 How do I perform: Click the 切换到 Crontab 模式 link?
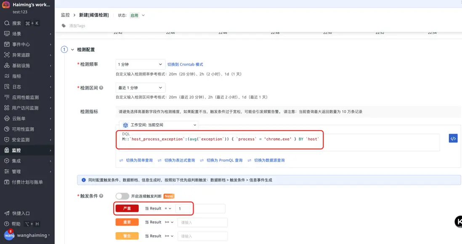click(x=186, y=64)
